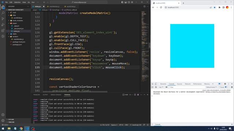This screenshot has width=234, height=131.
Task: Open the editor More Actions ellipsis
Action: [148, 7]
